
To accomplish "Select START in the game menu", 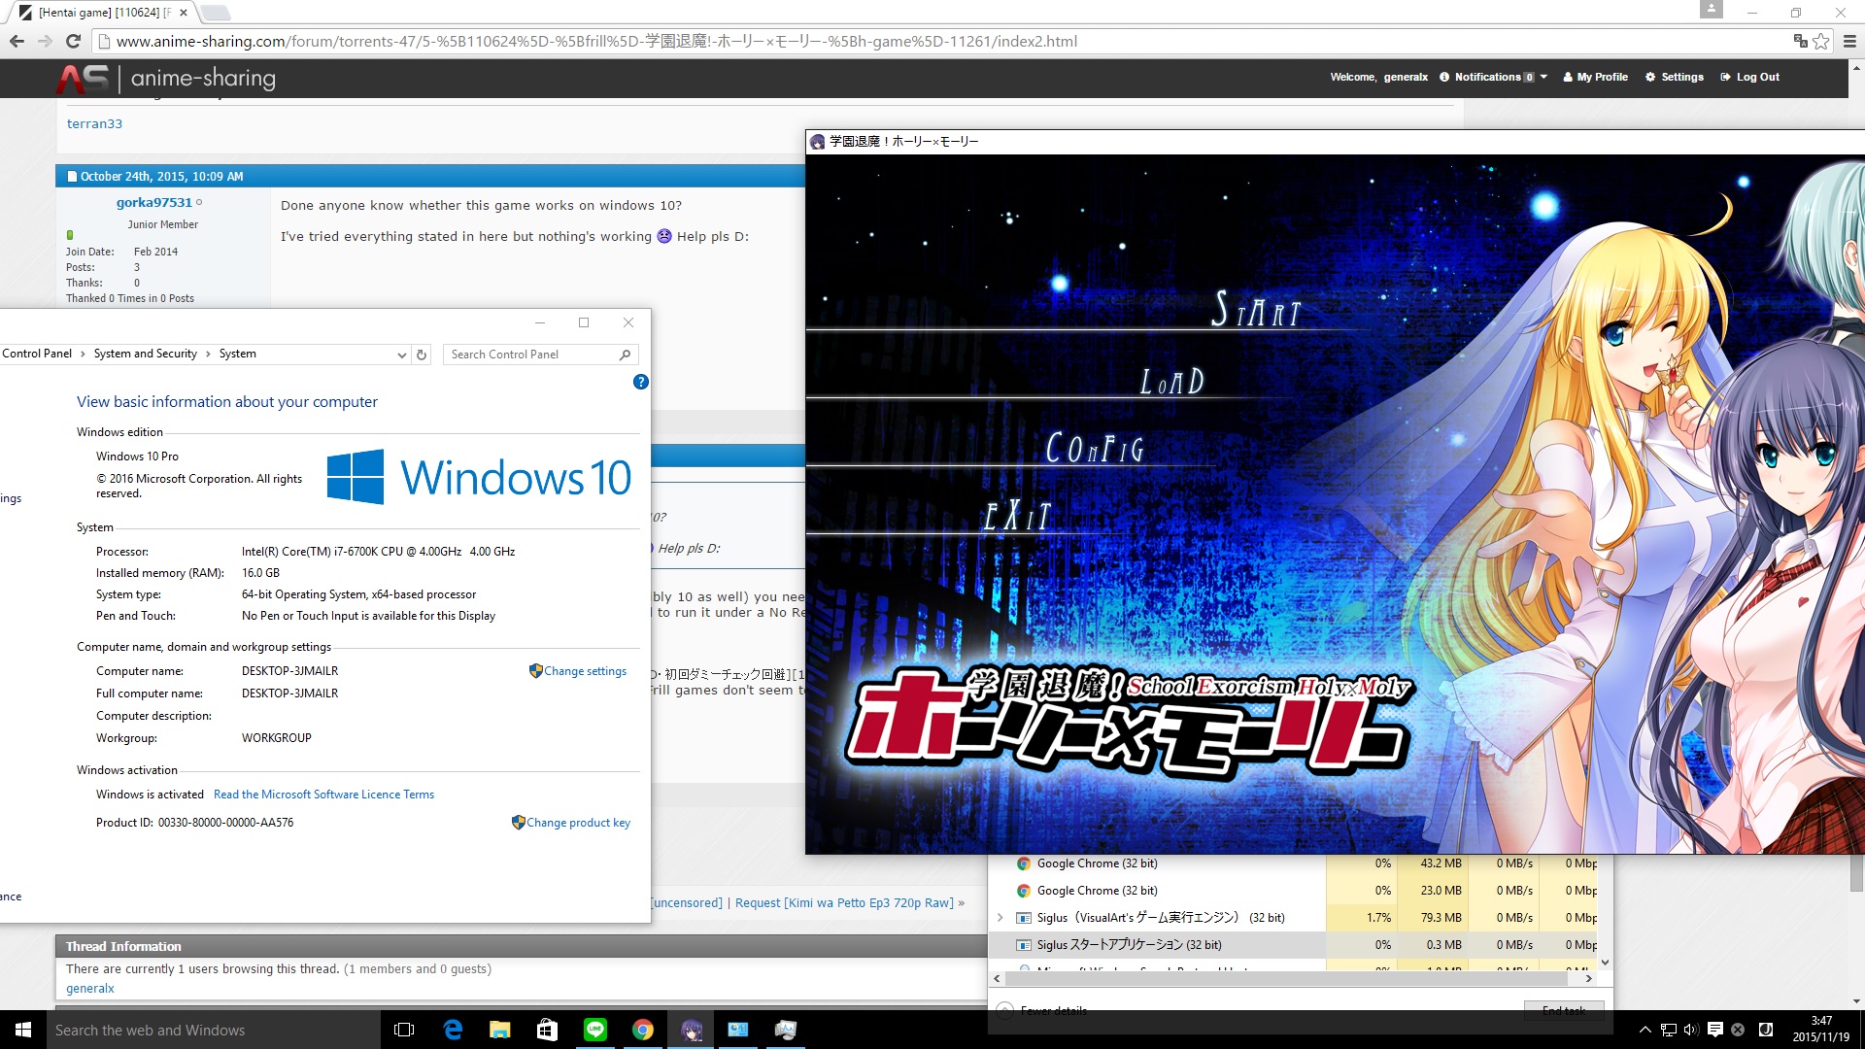I will coord(1255,311).
